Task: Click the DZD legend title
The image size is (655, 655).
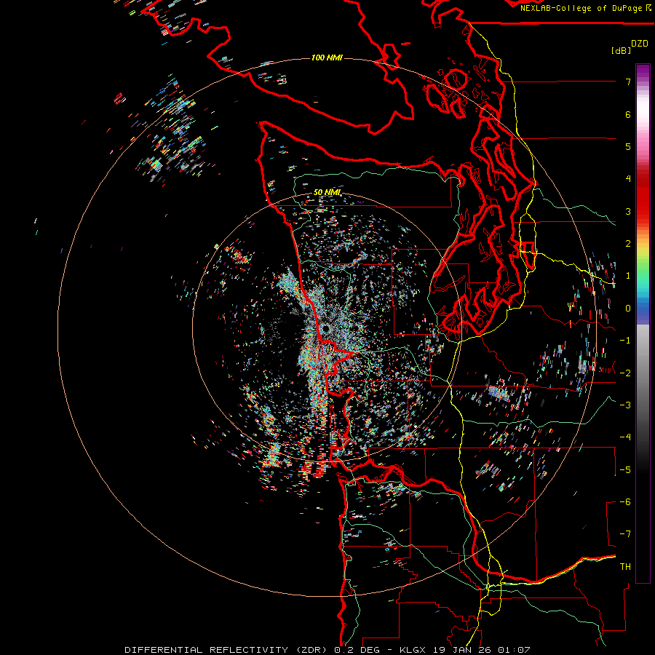Action: (x=640, y=44)
